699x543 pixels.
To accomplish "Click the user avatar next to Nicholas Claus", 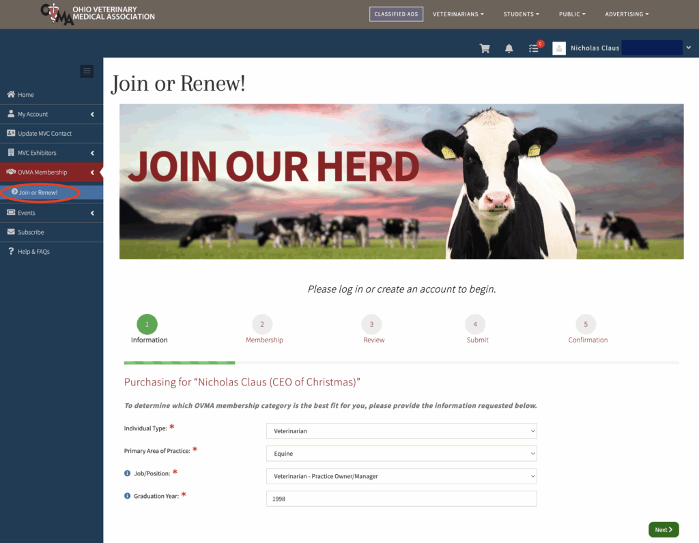I will pos(559,48).
